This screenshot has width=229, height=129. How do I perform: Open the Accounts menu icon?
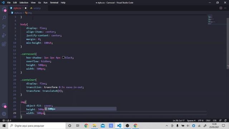pyautogui.click(x=4, y=105)
